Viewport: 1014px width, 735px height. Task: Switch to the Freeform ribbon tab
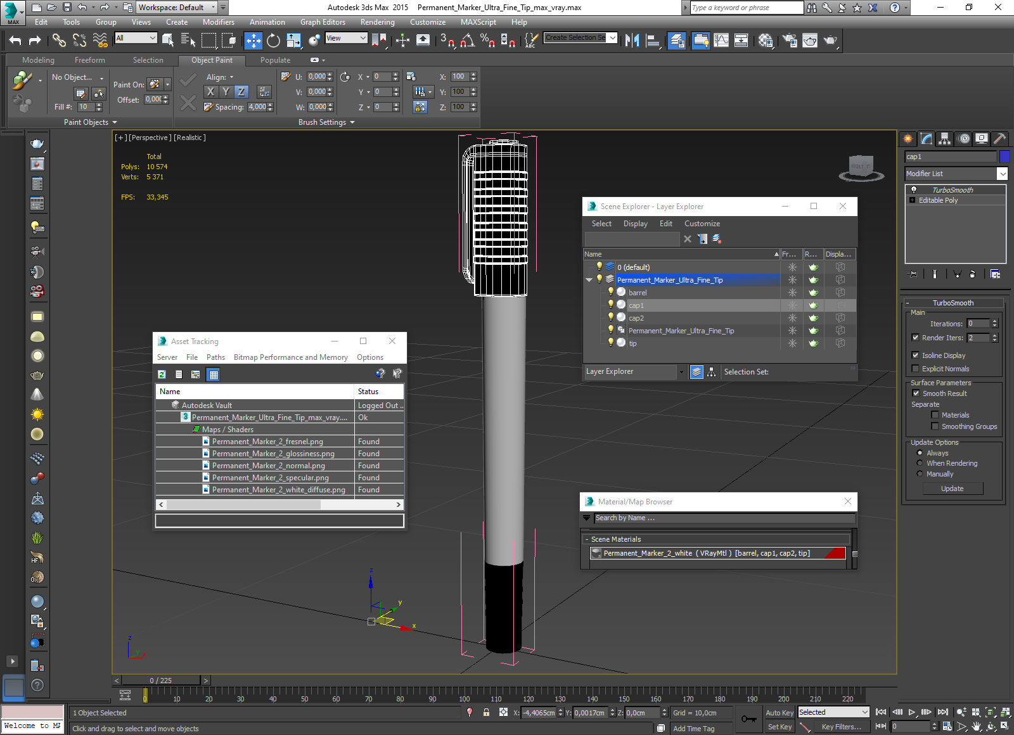point(90,60)
